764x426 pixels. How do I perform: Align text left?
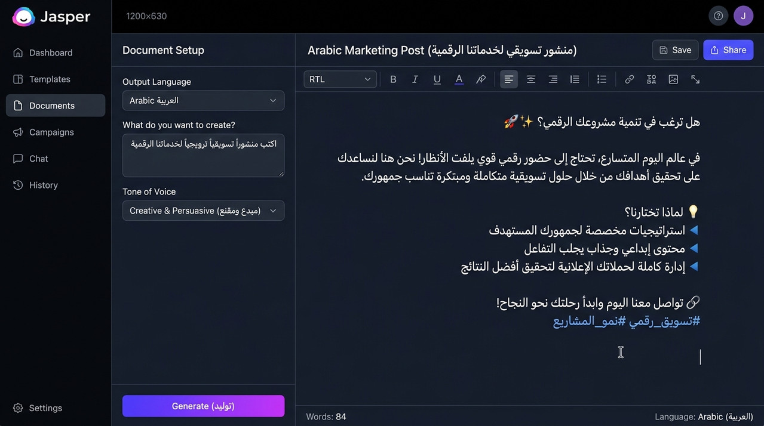509,79
